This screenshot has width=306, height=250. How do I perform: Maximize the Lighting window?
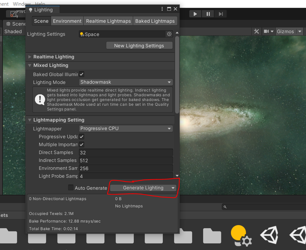(169, 9)
